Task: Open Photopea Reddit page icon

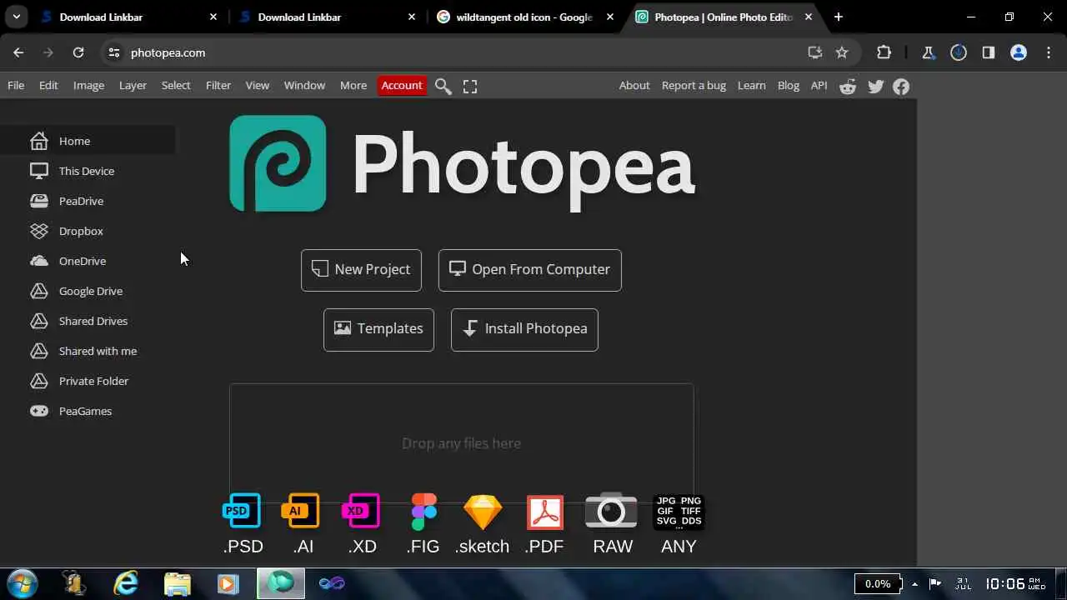Action: [x=848, y=86]
